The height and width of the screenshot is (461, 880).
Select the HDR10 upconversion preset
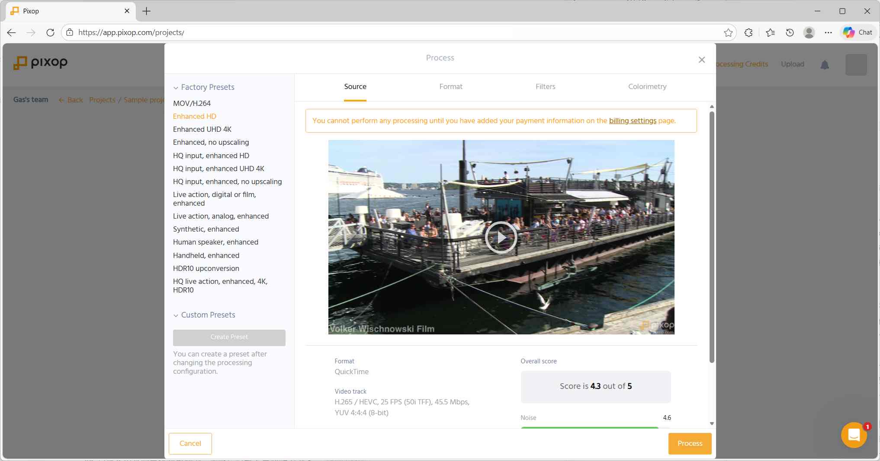tap(206, 268)
